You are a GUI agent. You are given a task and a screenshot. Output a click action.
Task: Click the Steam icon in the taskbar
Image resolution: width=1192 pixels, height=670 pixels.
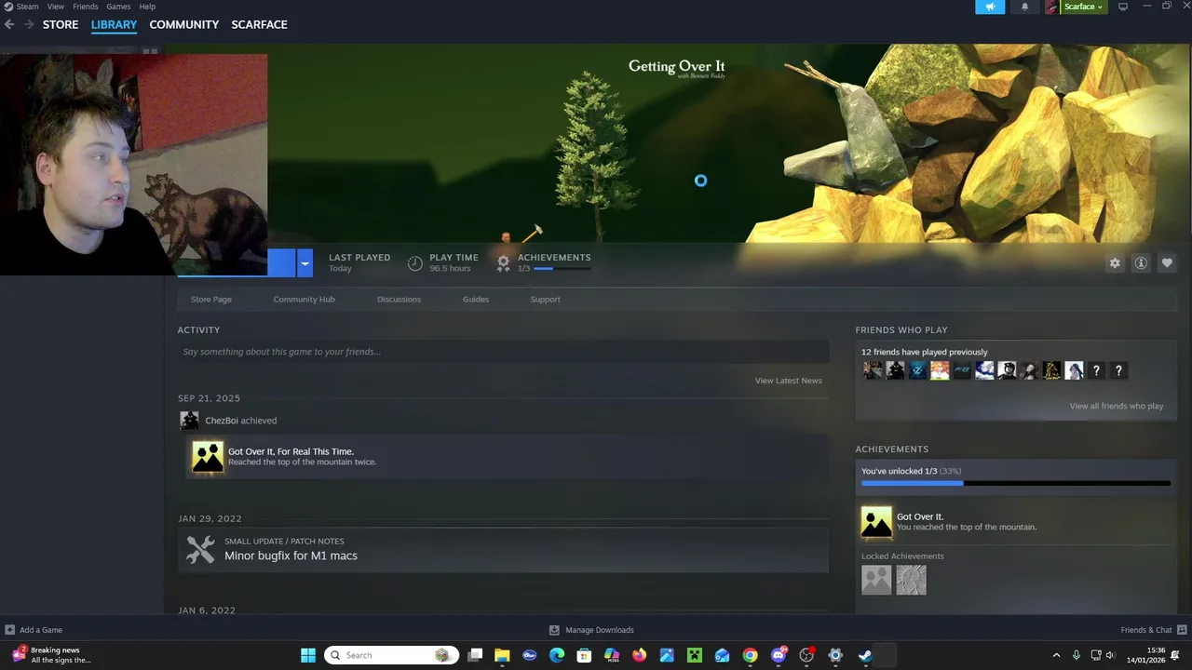865,655
